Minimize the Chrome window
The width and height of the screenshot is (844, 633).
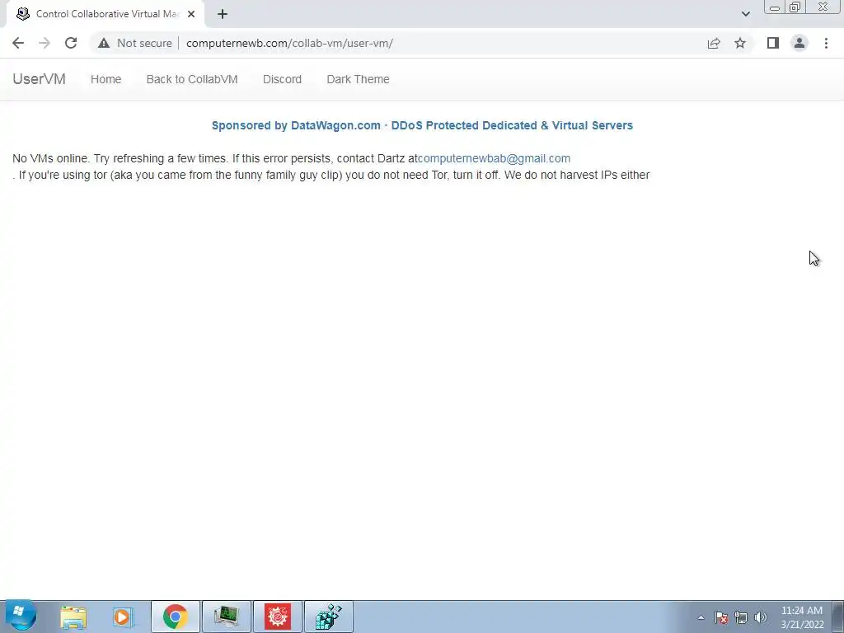775,7
